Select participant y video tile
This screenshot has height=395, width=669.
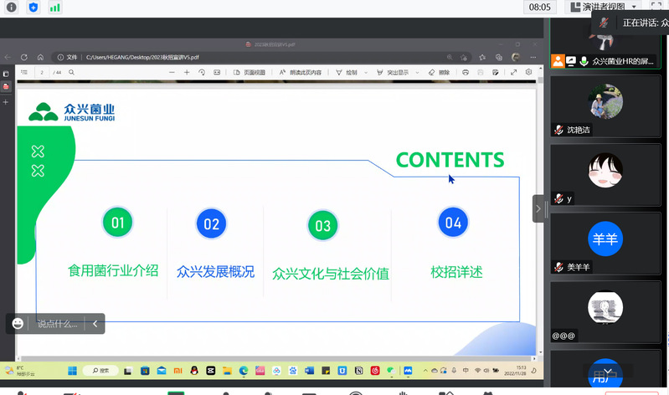pyautogui.click(x=605, y=175)
